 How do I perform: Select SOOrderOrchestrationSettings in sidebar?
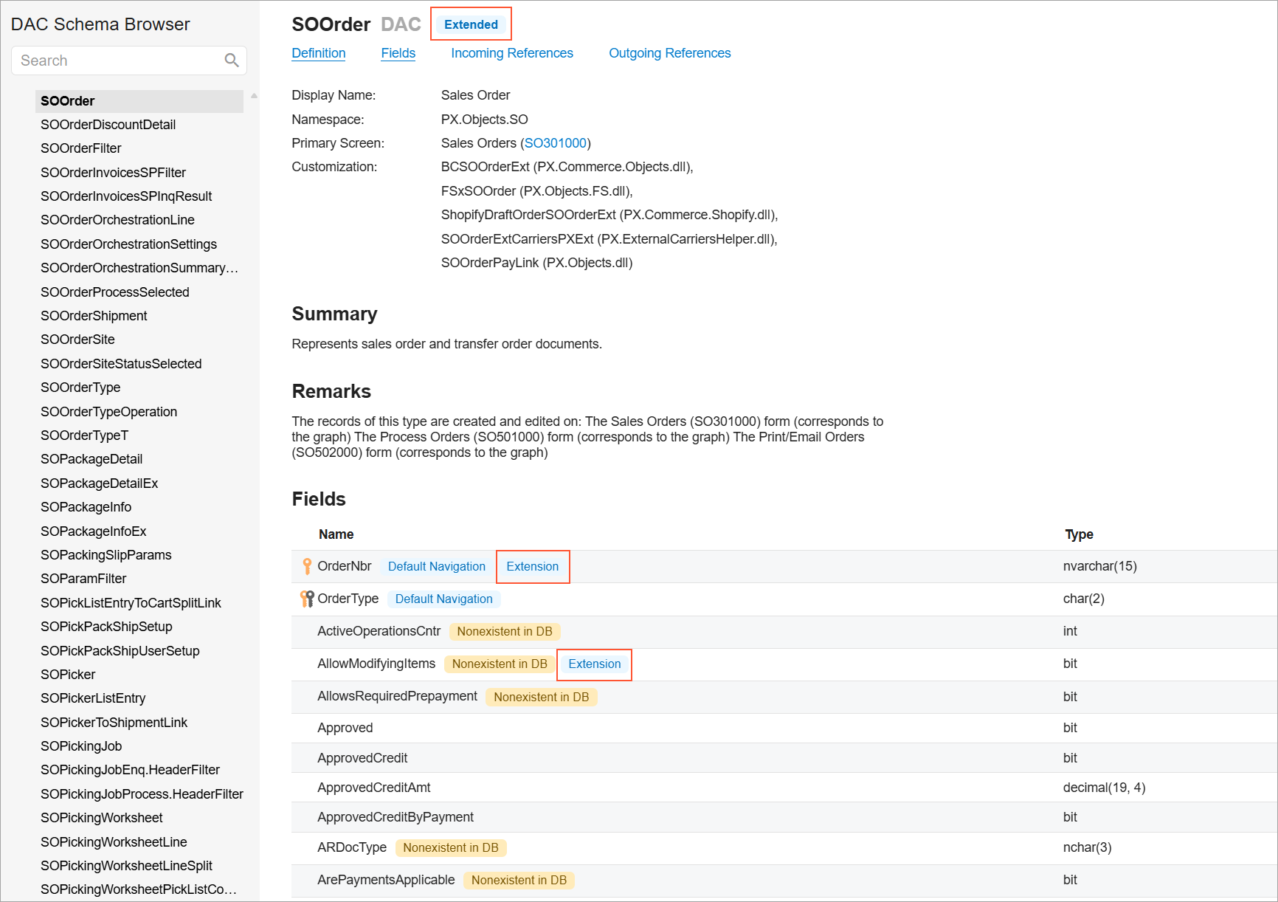[129, 244]
